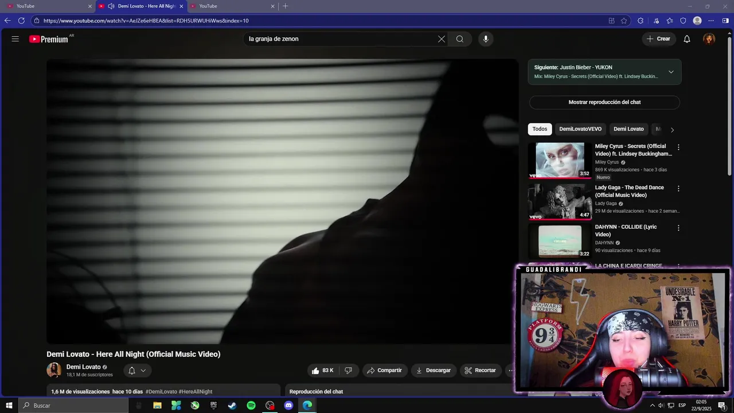Open browser essentials shield icon
This screenshot has height=413, width=734.
pos(683,21)
